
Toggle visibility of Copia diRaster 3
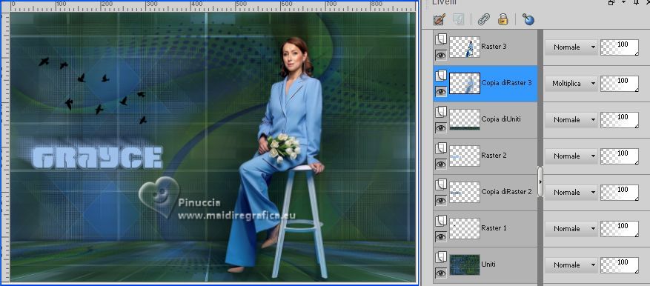(x=441, y=91)
